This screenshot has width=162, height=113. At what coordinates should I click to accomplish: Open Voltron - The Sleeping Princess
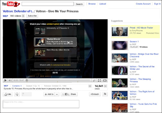coord(140,80)
